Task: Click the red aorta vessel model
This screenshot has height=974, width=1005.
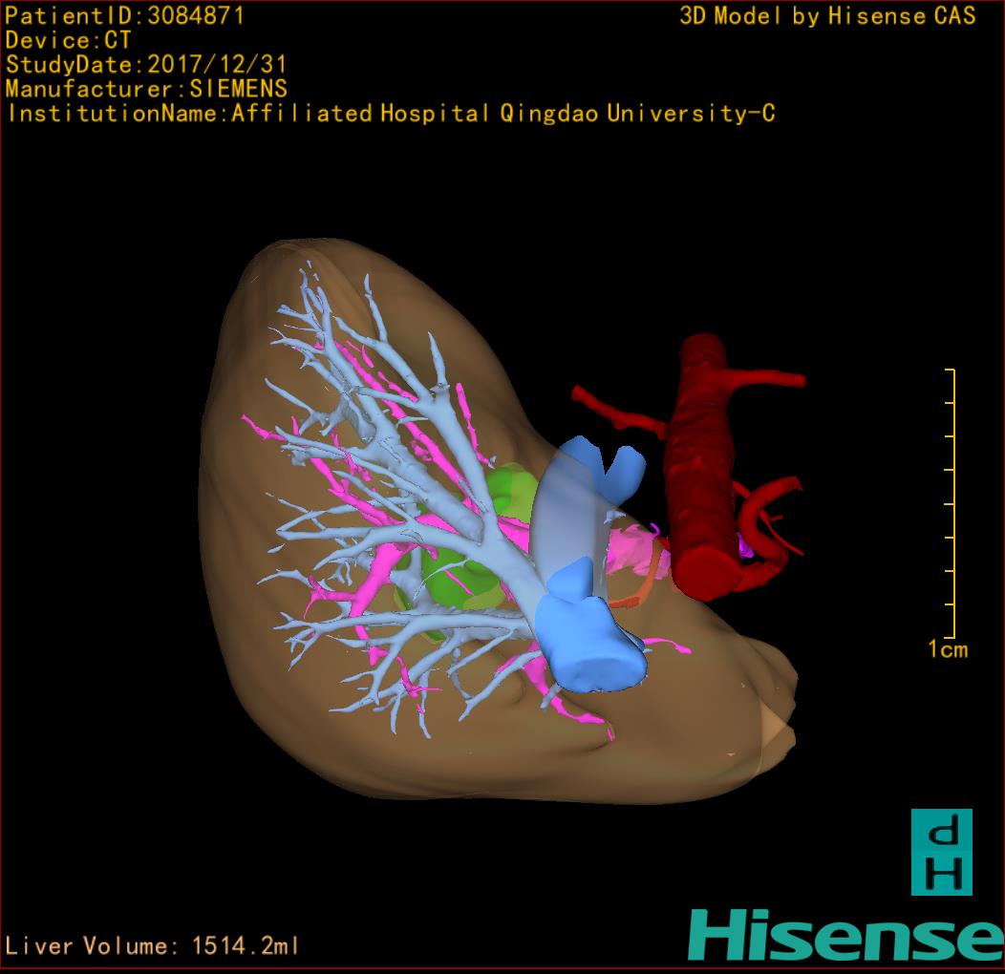Action: (x=700, y=468)
